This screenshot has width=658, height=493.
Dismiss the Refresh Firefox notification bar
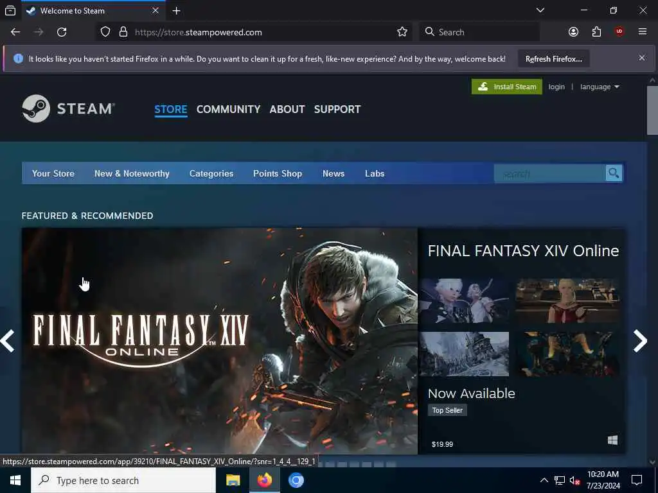(x=642, y=58)
